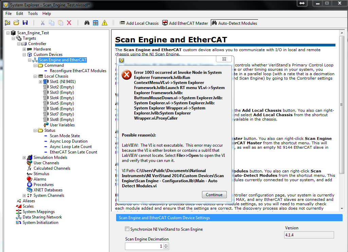Image resolution: width=348 pixels, height=252 pixels.
Task: Open the Edit menu
Action: click(x=19, y=14)
